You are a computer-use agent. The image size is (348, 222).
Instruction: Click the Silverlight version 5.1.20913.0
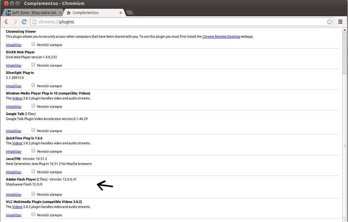coord(15,78)
